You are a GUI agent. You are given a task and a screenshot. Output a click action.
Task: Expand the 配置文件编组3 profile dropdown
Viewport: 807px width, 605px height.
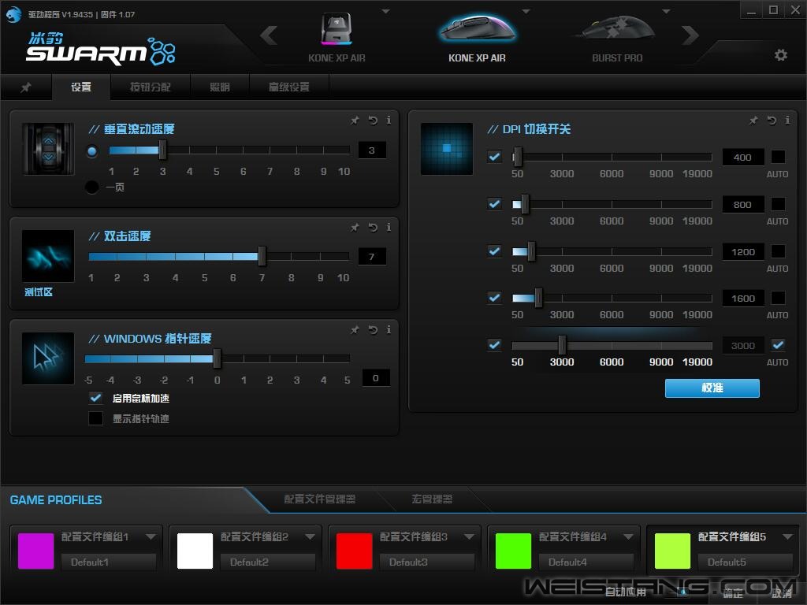[469, 536]
